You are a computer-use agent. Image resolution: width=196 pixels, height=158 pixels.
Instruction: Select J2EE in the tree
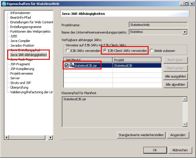(14, 36)
